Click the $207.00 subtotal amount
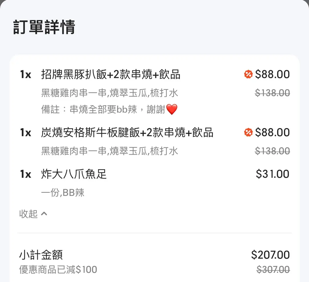309x282 pixels. [270, 255]
